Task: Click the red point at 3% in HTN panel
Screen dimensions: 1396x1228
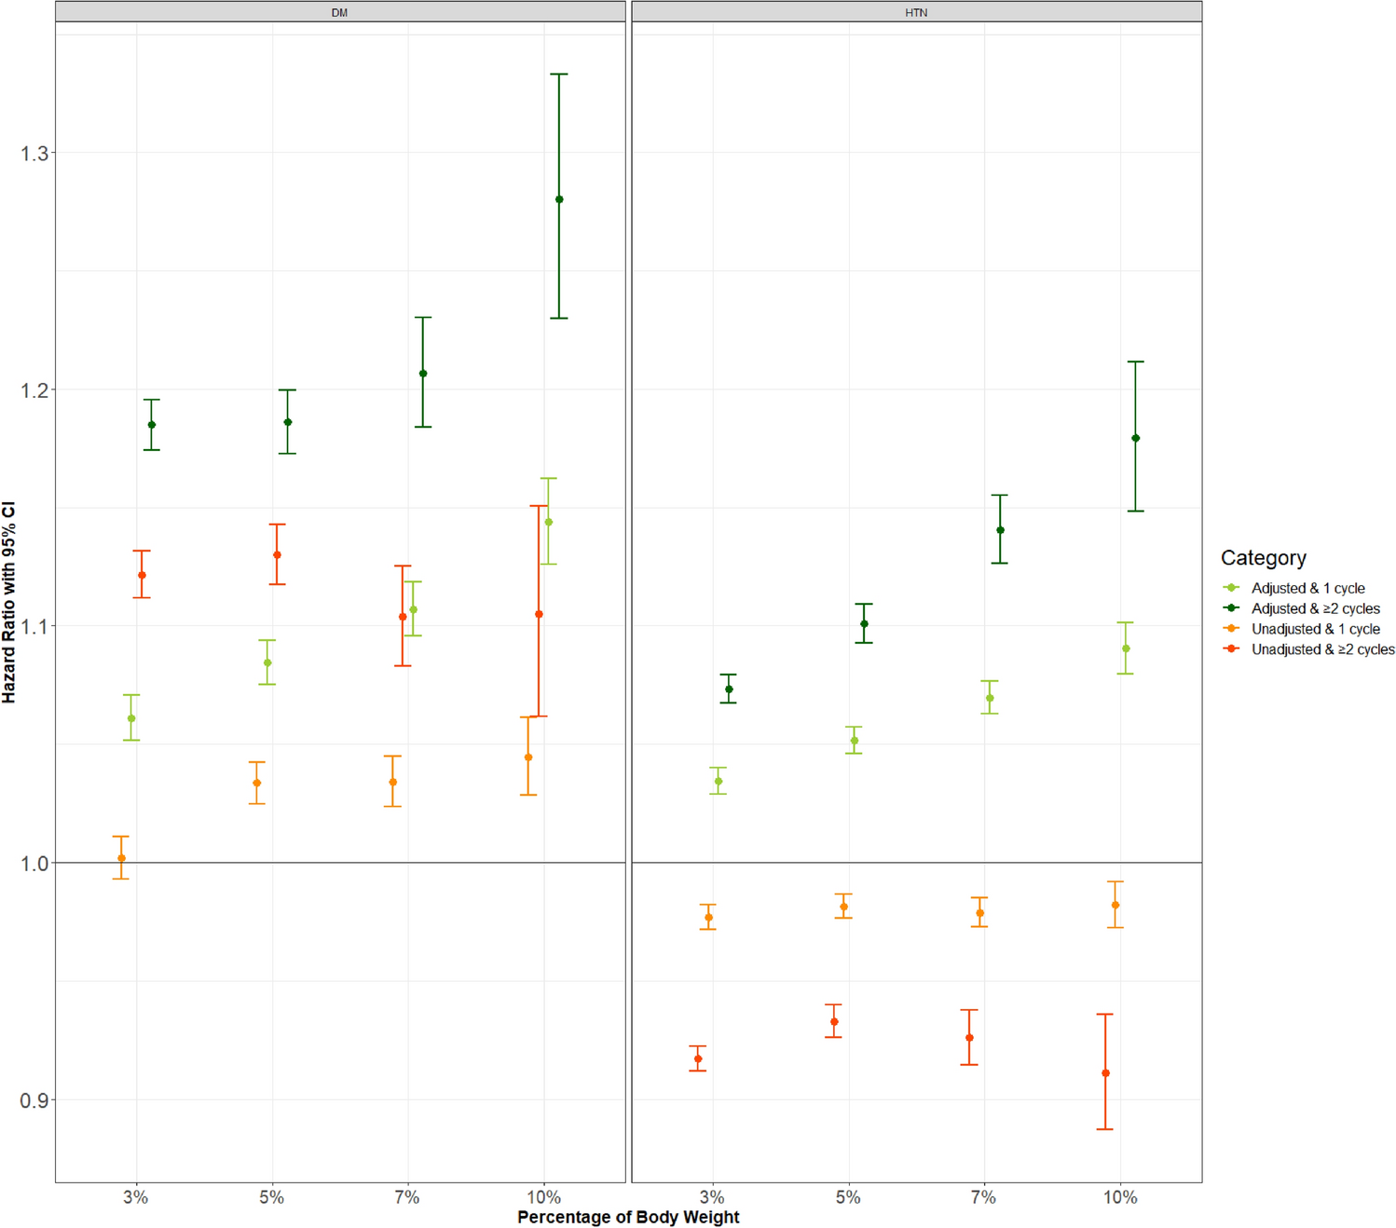Action: (x=698, y=1059)
